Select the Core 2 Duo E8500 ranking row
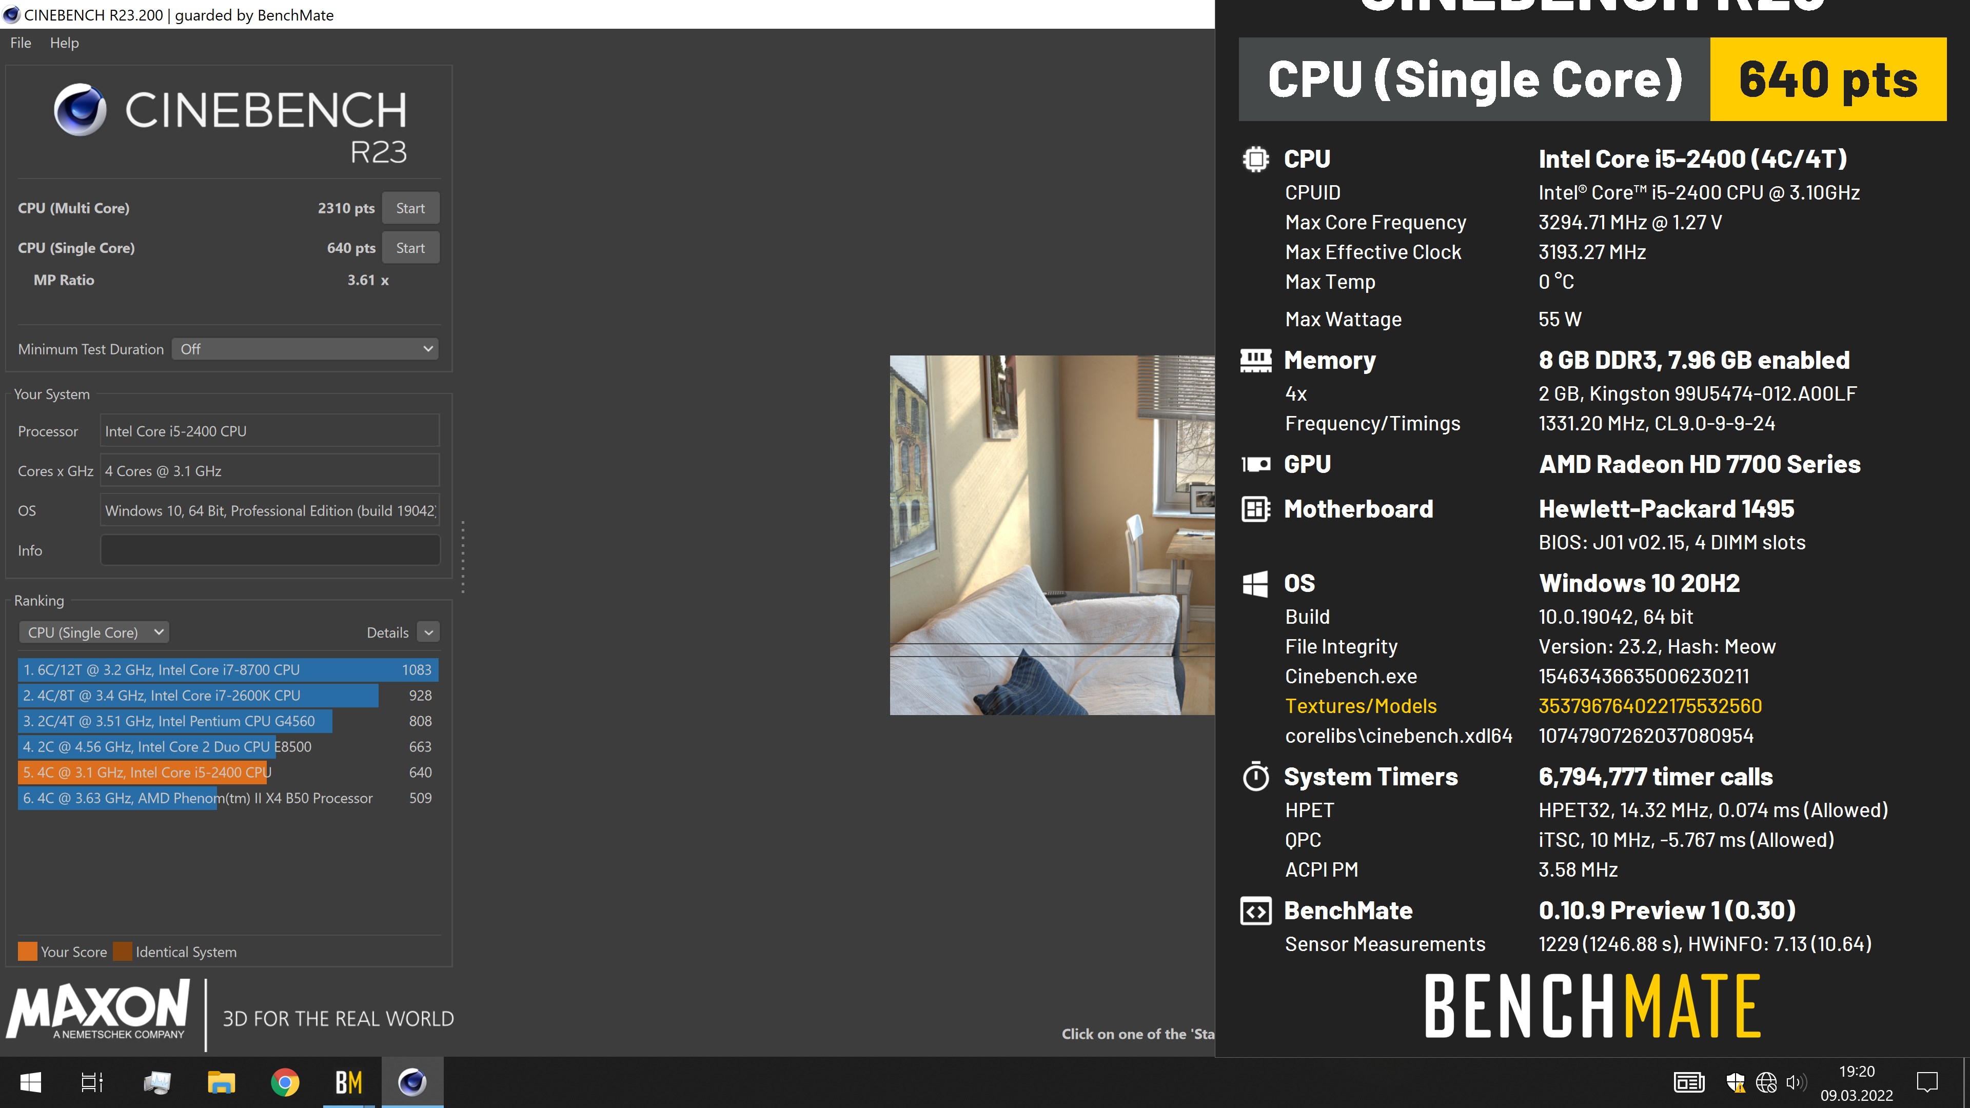1970x1108 pixels. [x=228, y=746]
